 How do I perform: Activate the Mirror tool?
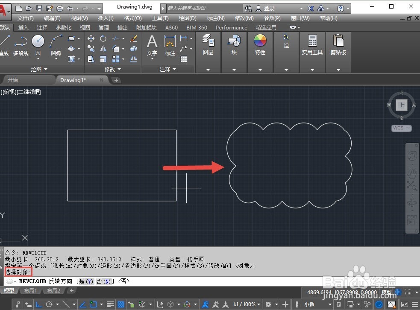(x=103, y=49)
